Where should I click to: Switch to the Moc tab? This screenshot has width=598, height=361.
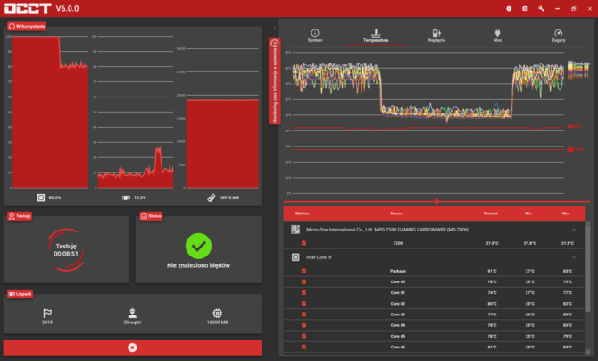(497, 36)
